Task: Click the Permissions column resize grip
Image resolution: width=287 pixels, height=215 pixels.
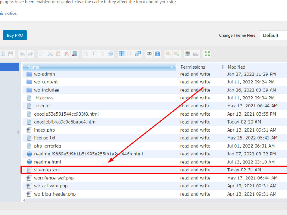Action: tap(223, 67)
